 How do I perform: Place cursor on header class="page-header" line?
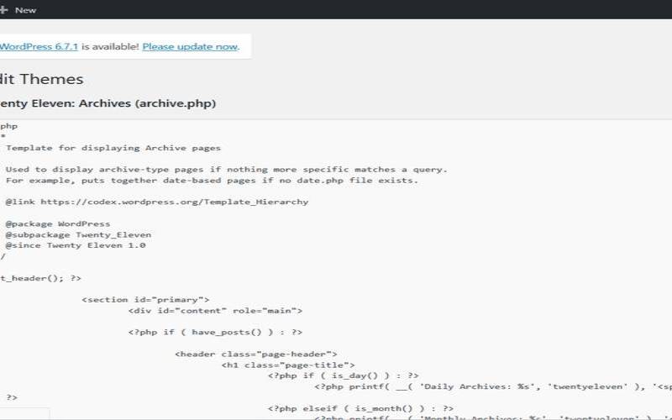pos(255,354)
